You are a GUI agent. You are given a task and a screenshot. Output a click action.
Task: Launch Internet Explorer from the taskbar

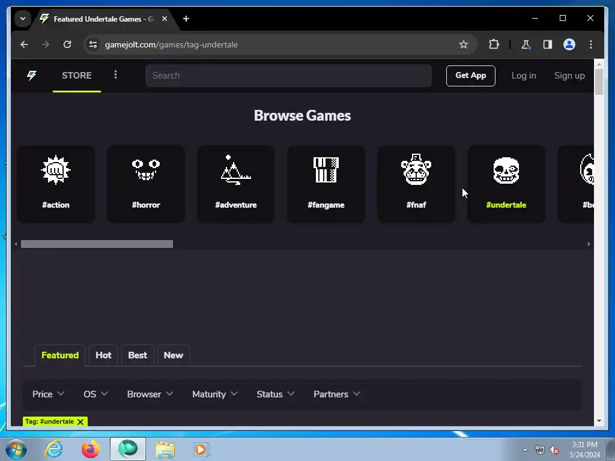[53, 449]
